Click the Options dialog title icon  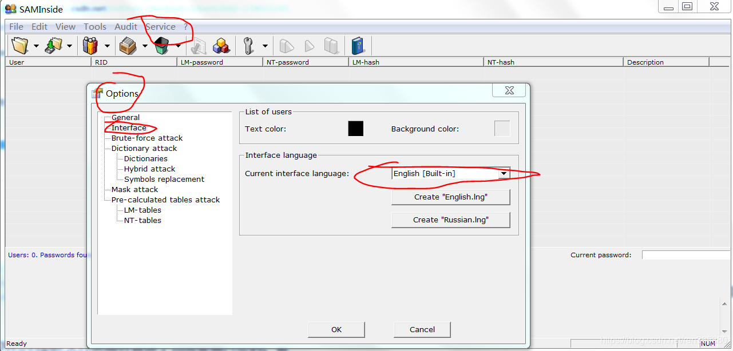(x=97, y=93)
